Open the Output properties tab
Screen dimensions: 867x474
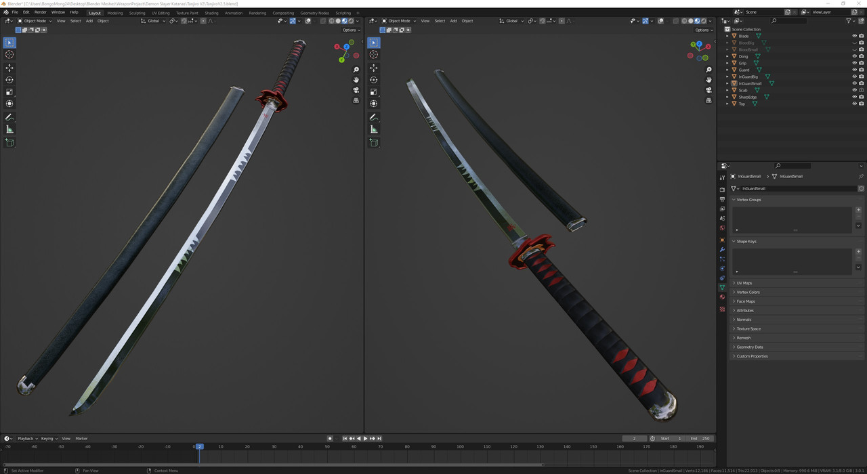(x=722, y=199)
